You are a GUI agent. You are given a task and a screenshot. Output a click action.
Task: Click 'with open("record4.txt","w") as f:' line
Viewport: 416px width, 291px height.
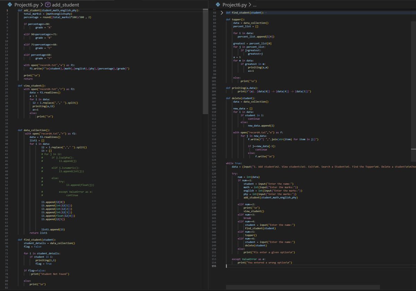pos(259,132)
